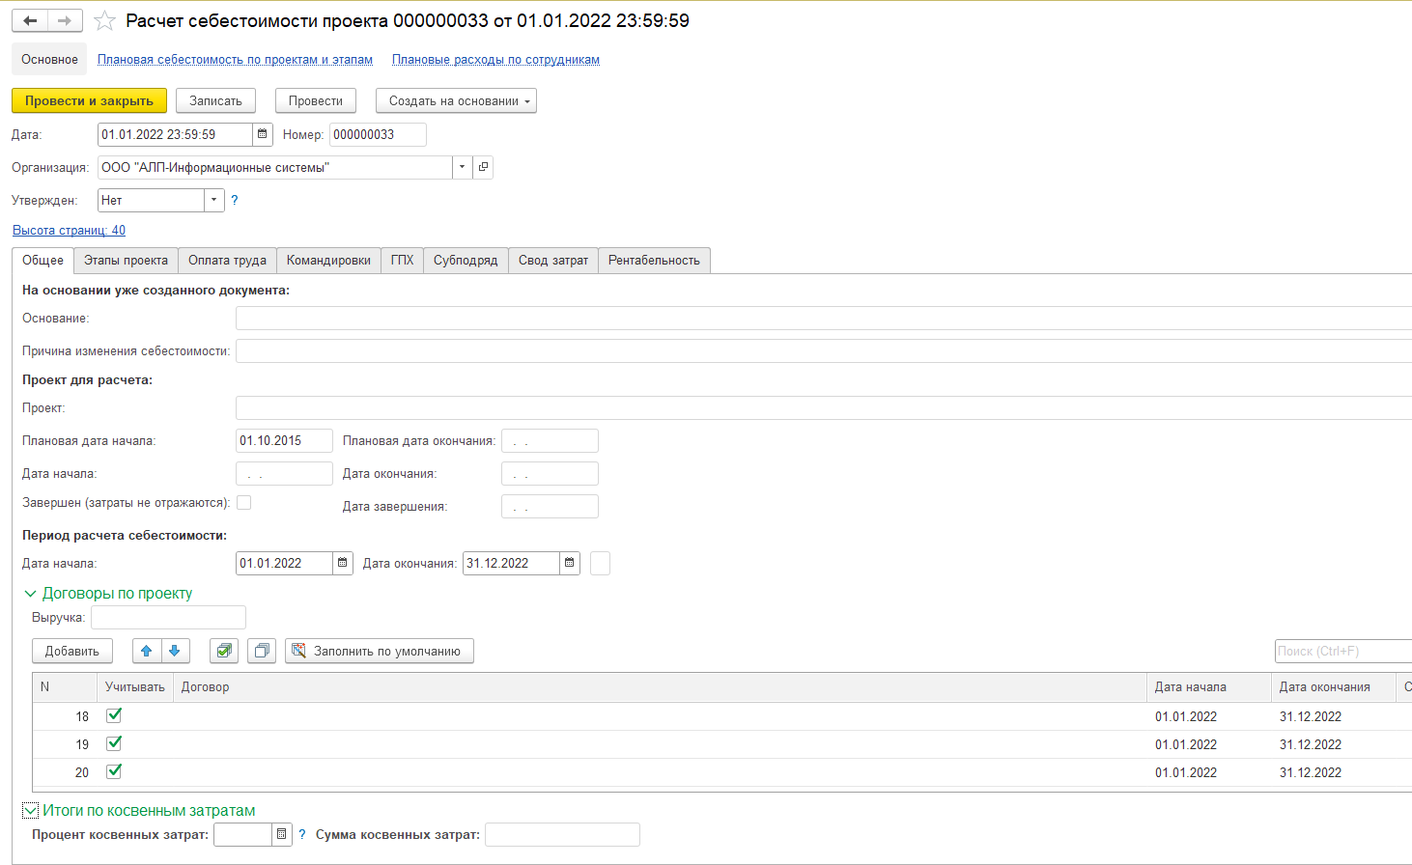
Task: Select the ГПХ tab
Action: (402, 261)
